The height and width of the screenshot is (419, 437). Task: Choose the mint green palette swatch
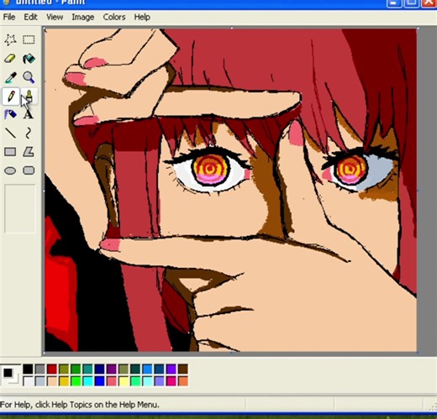[x=135, y=381]
